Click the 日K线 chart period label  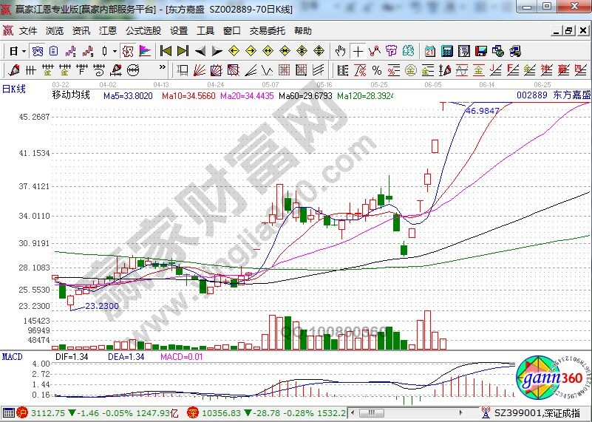click(14, 89)
